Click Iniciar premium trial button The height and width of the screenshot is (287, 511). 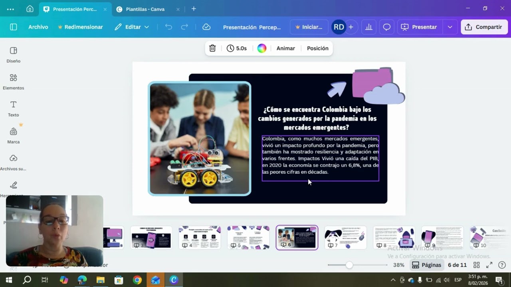point(309,27)
